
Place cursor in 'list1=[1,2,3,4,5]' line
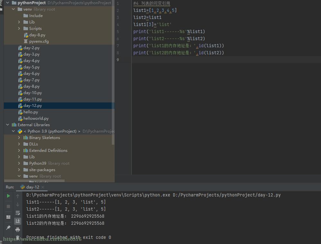pyautogui.click(x=155, y=10)
